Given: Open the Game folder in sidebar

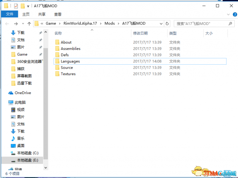Looking at the screenshot, I should tap(22, 54).
